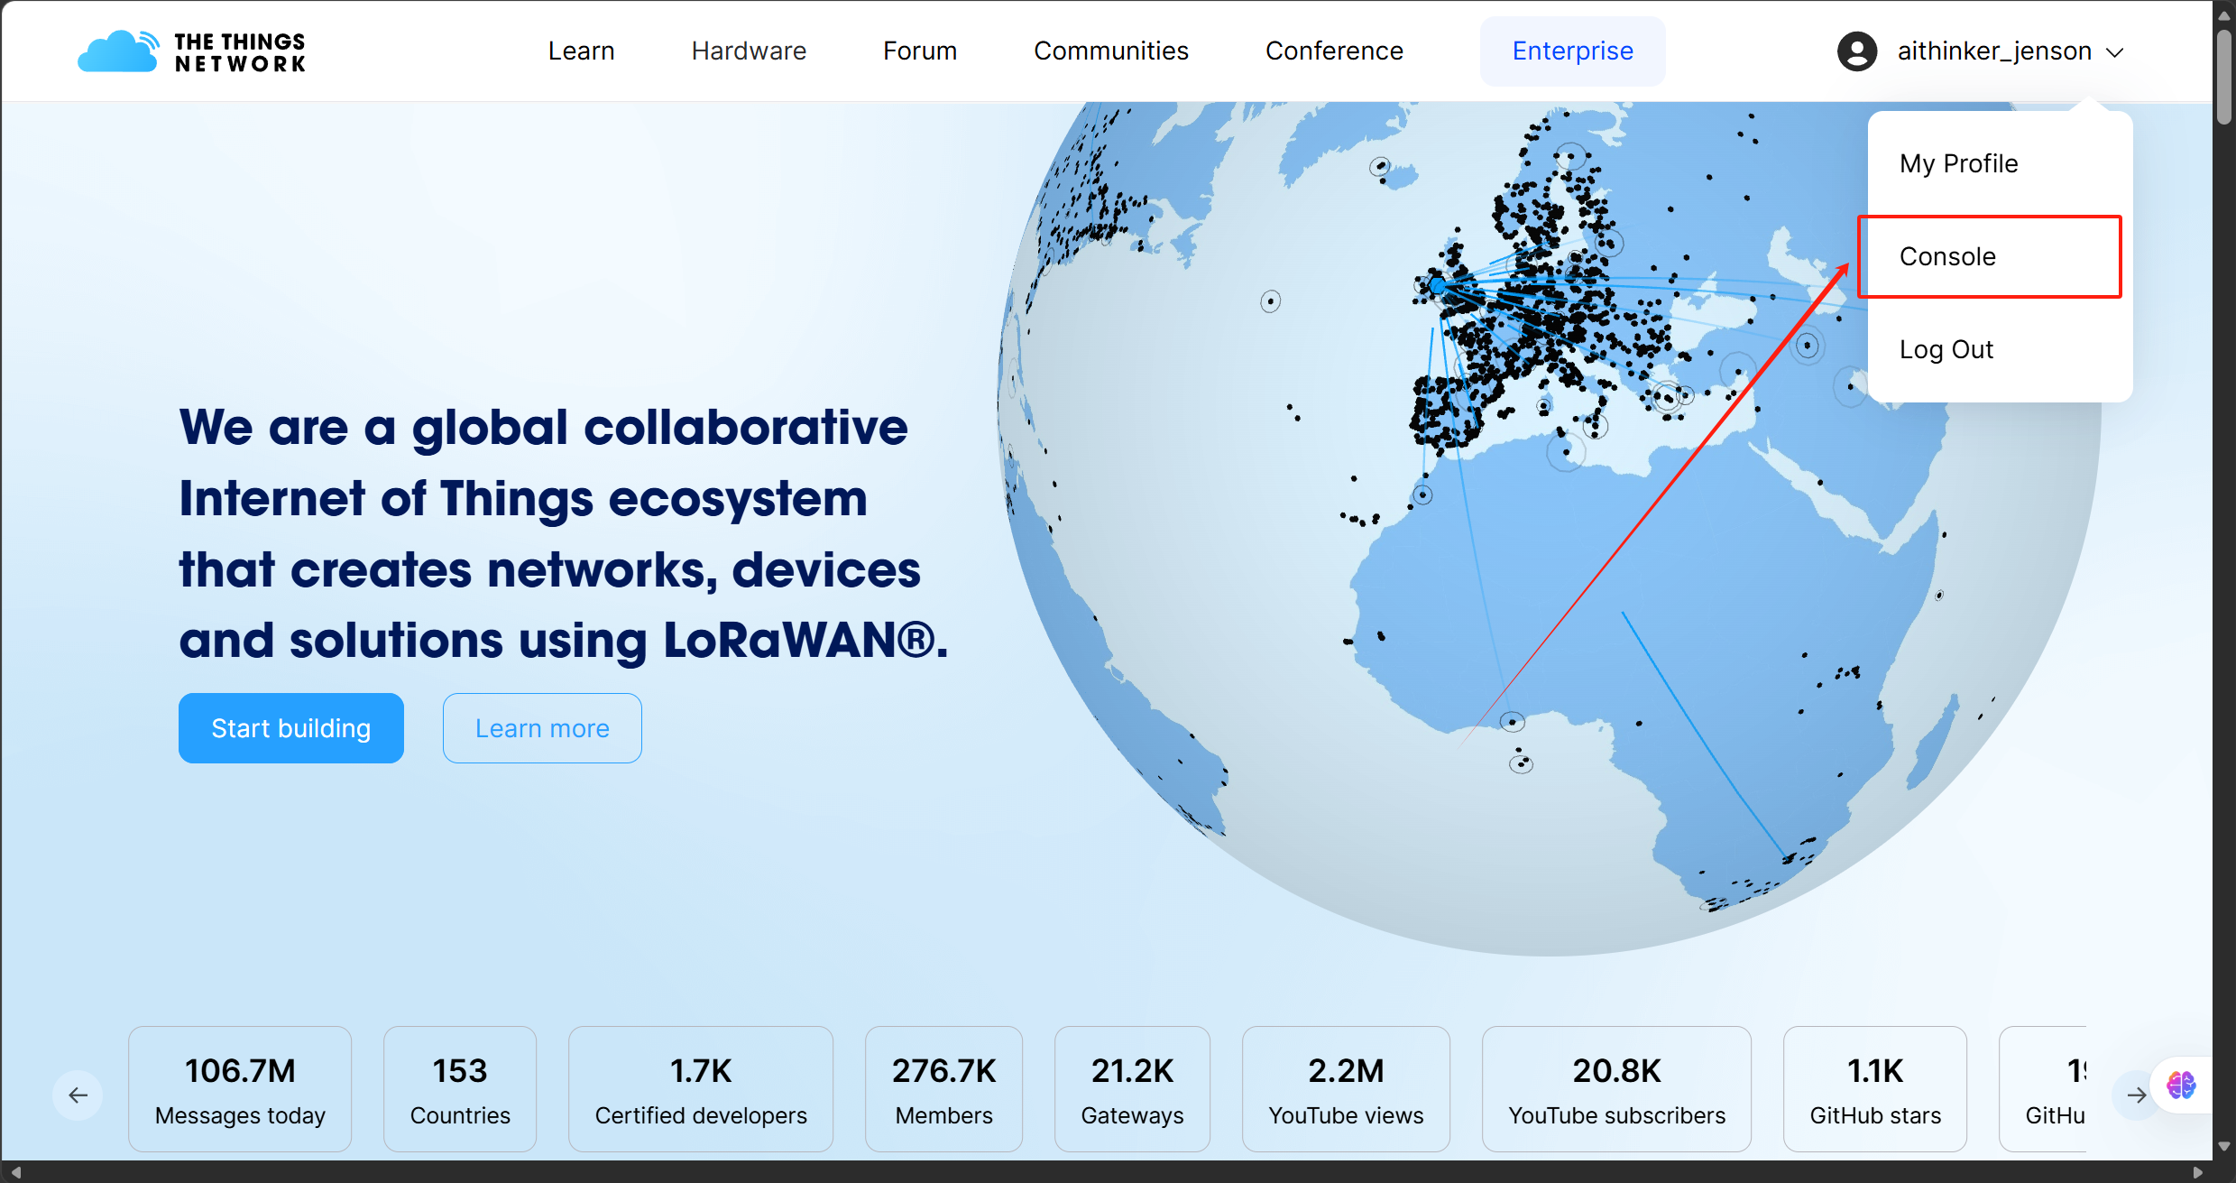Click the 21.2K Gateways card
Viewport: 2236px width, 1183px height.
pyautogui.click(x=1133, y=1089)
